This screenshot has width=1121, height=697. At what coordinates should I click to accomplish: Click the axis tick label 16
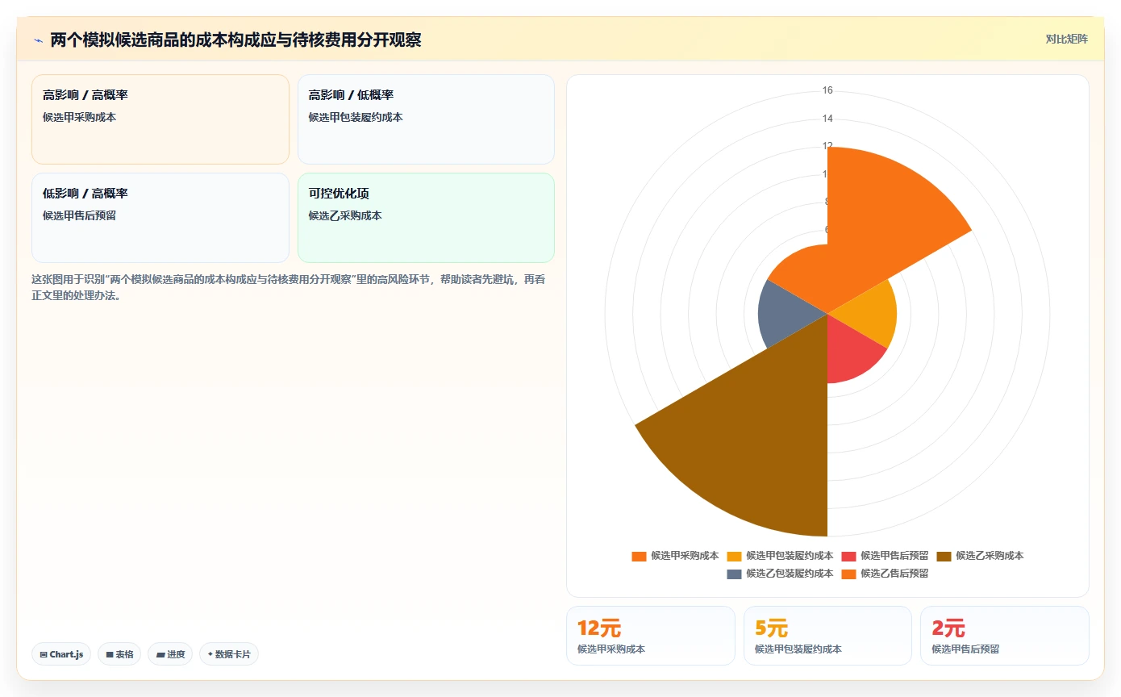pos(827,90)
